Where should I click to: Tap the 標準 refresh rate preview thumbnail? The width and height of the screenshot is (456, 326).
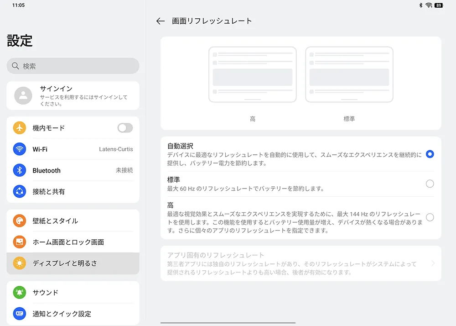[x=349, y=74]
